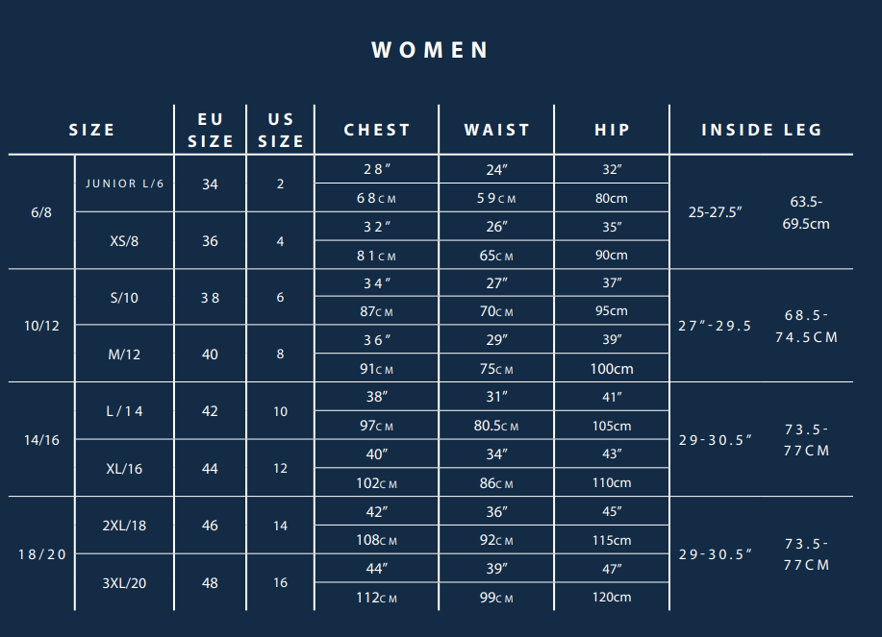Screen dimensions: 882x637
Task: Select the XS/8 size cell
Action: [x=124, y=241]
